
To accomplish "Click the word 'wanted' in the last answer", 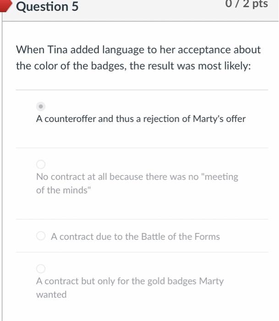I will (51, 294).
